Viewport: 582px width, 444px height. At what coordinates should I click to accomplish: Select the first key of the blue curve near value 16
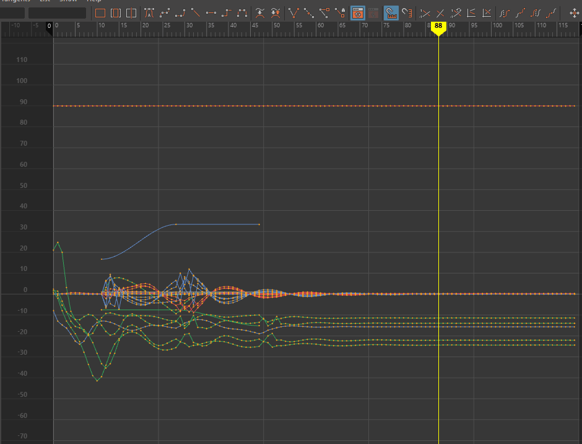(x=102, y=259)
